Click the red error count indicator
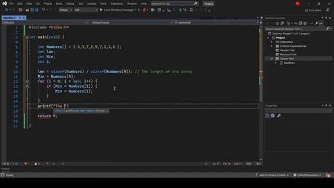 [27, 163]
